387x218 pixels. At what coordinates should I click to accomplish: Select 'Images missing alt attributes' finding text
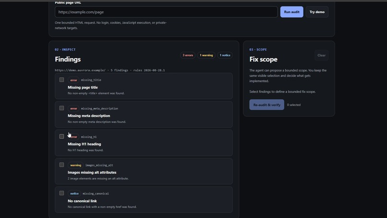92,172
